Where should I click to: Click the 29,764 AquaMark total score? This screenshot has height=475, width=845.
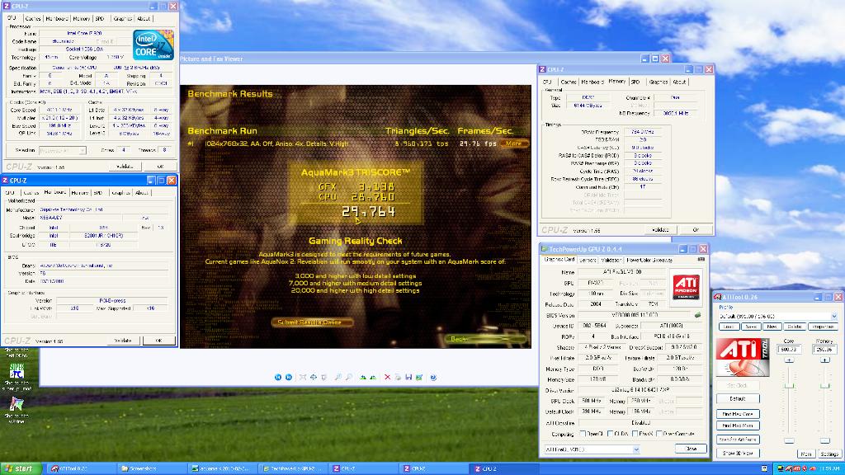coord(369,212)
